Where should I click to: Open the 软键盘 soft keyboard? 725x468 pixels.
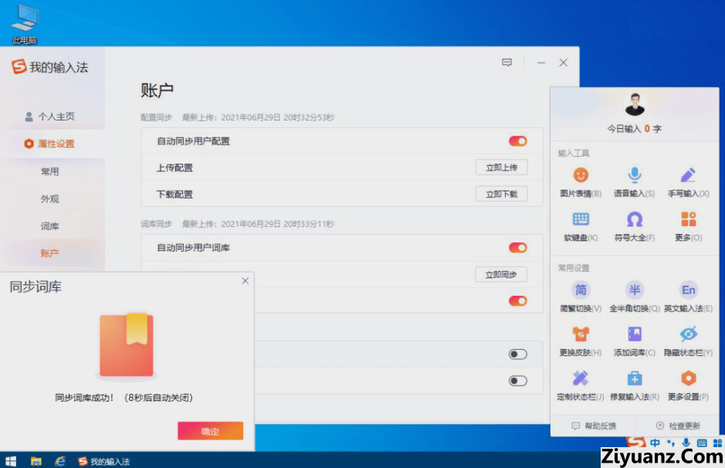(x=581, y=219)
